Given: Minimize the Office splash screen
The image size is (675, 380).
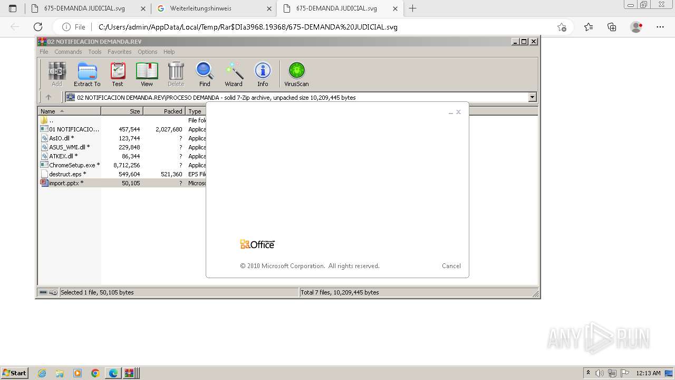Looking at the screenshot, I should (451, 112).
